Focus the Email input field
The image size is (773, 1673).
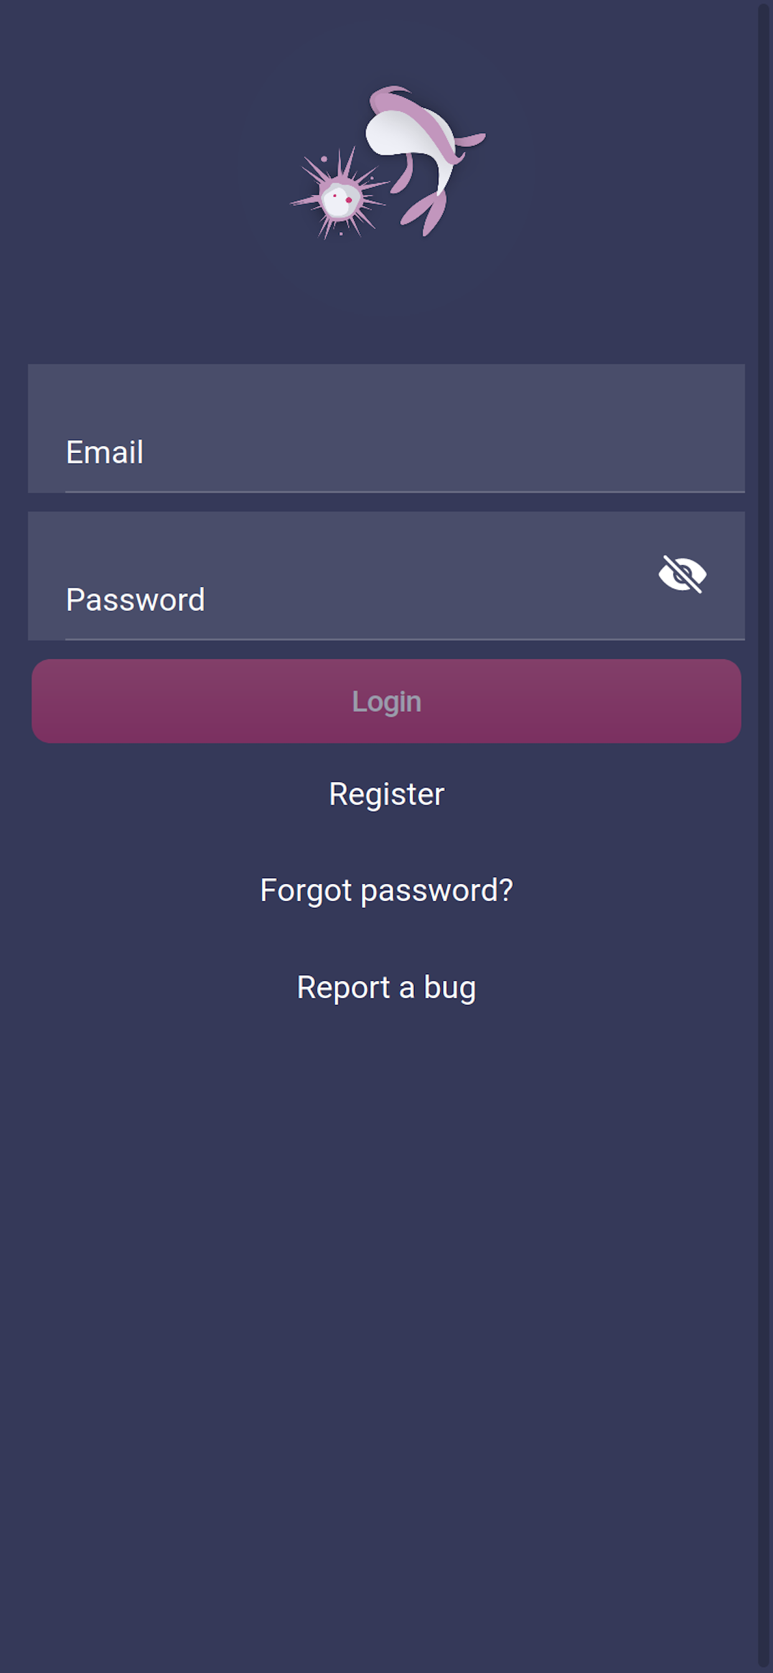[x=386, y=429]
